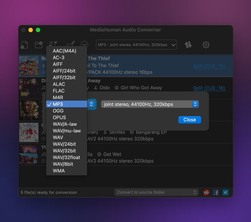Image resolution: width=251 pixels, height=222 pixels.
Task: Choose plain WAV from the format list
Action: [66, 138]
